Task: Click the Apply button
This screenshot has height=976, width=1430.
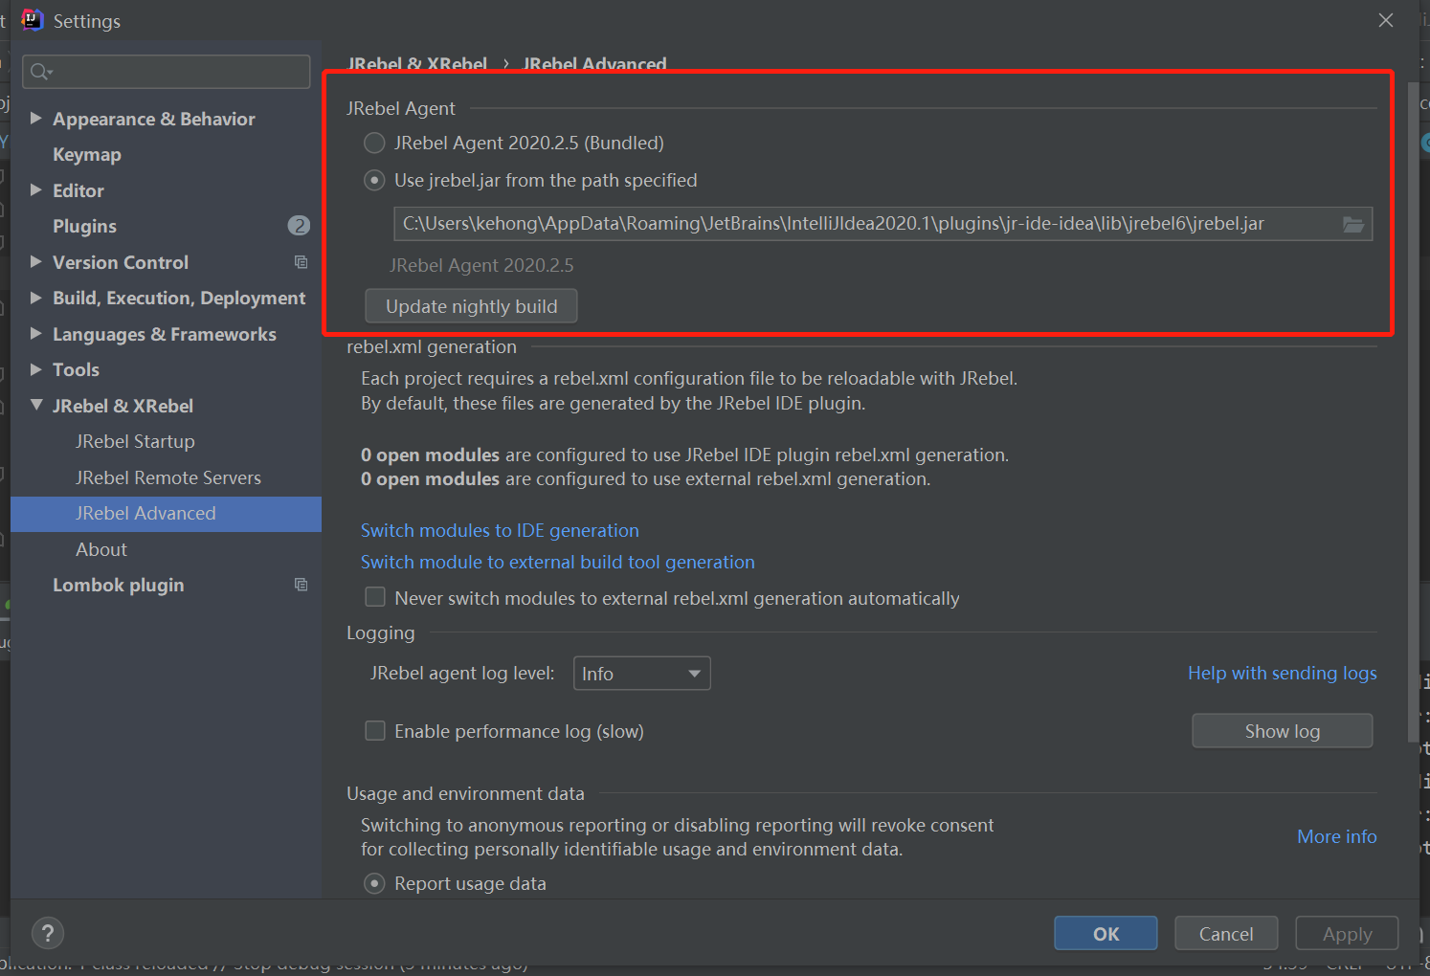Action: click(1347, 934)
